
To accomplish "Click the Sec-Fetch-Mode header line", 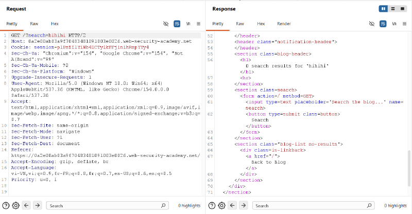I will [x=45, y=132].
